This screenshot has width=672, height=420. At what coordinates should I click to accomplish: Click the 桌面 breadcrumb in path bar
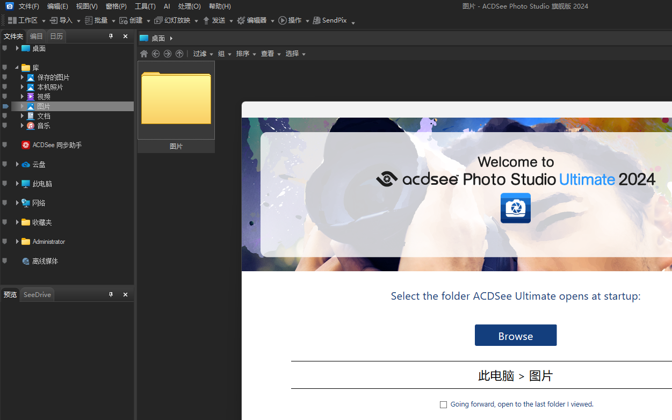pos(158,38)
